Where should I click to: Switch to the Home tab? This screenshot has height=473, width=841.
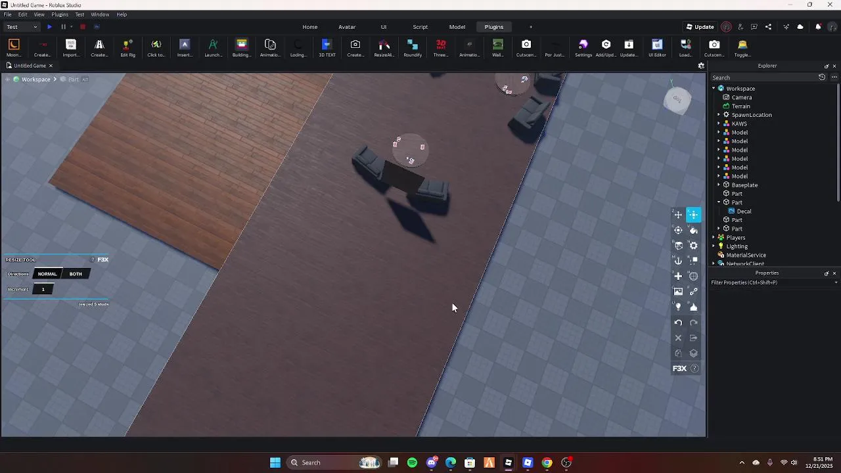point(310,27)
